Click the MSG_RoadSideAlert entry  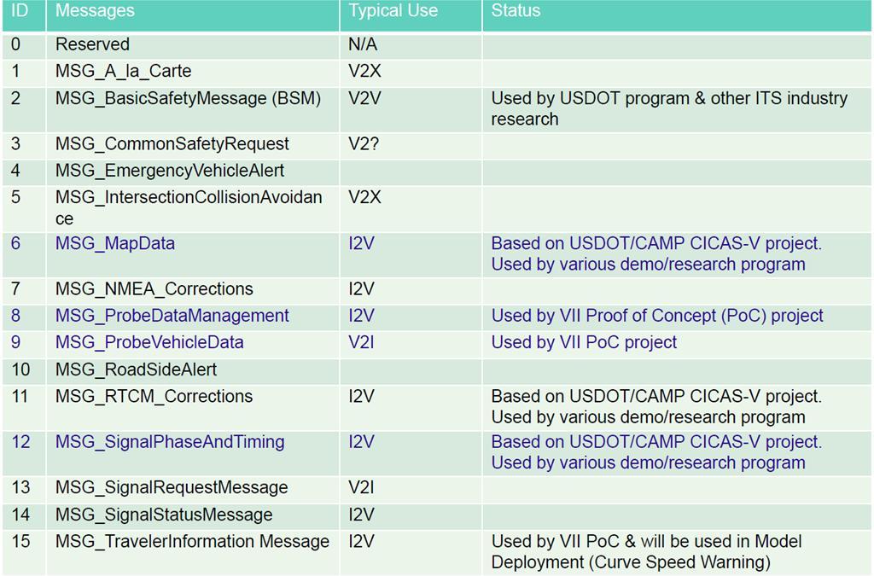[x=136, y=369]
